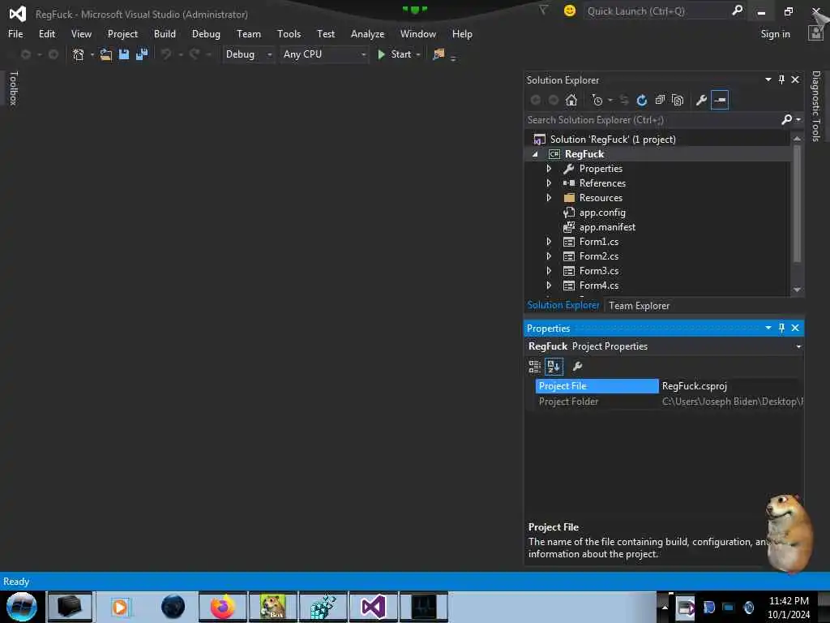Viewport: 830px width, 623px height.
Task: Click the Save All toolbar icon
Action: click(x=142, y=54)
